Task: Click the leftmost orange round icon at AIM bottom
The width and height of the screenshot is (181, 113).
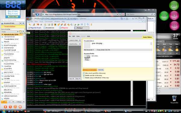Action: [5, 107]
